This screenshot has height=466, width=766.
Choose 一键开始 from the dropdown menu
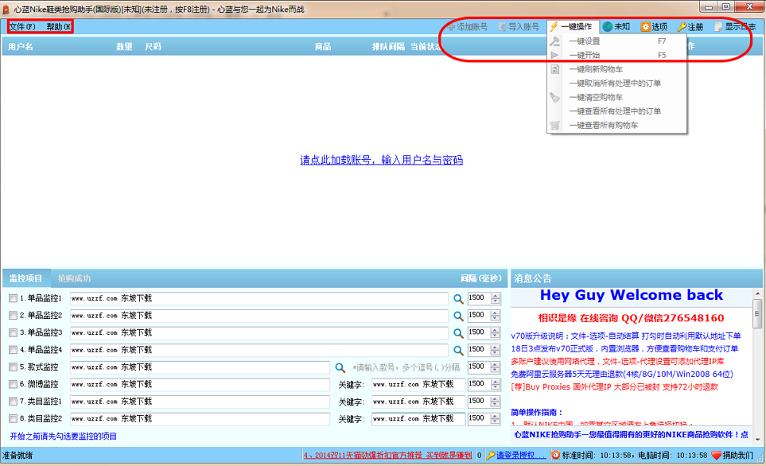pyautogui.click(x=616, y=55)
